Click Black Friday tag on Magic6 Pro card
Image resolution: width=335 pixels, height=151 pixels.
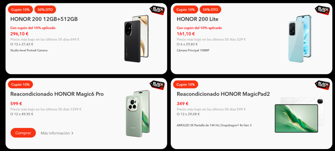pyautogui.click(x=157, y=85)
